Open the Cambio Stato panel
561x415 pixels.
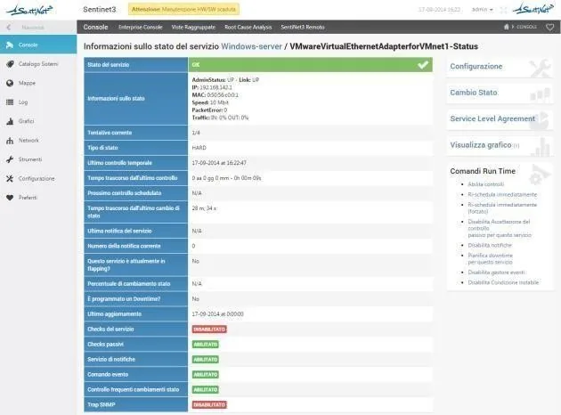[500, 93]
